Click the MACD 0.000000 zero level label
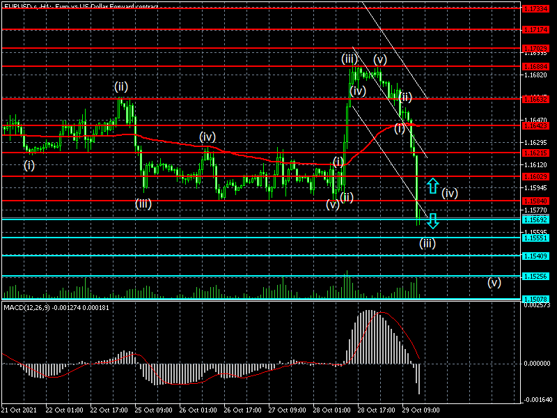 coord(536,363)
